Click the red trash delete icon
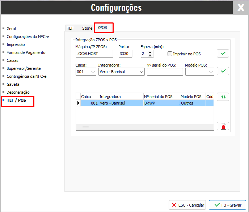 [223, 126]
